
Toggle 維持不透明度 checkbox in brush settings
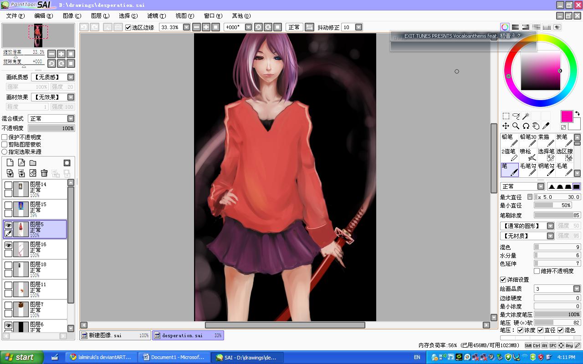537,271
